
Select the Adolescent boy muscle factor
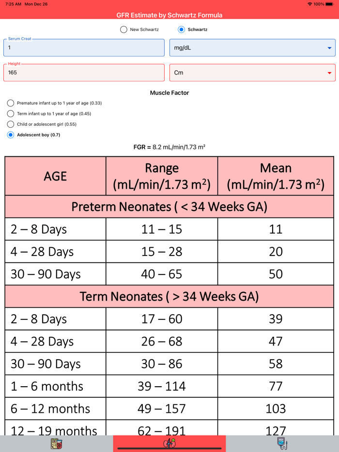(x=10, y=135)
